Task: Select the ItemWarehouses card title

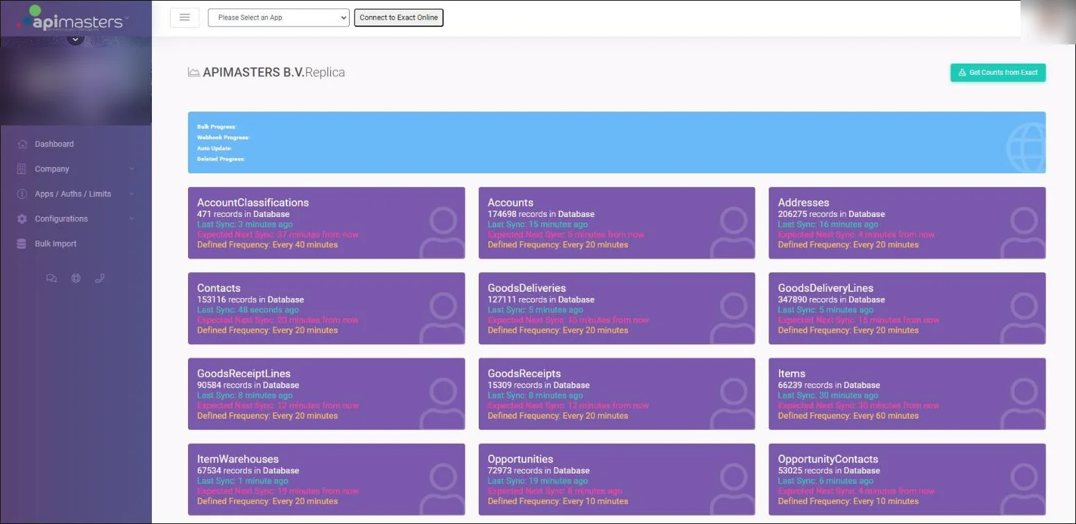Action: pyautogui.click(x=238, y=459)
